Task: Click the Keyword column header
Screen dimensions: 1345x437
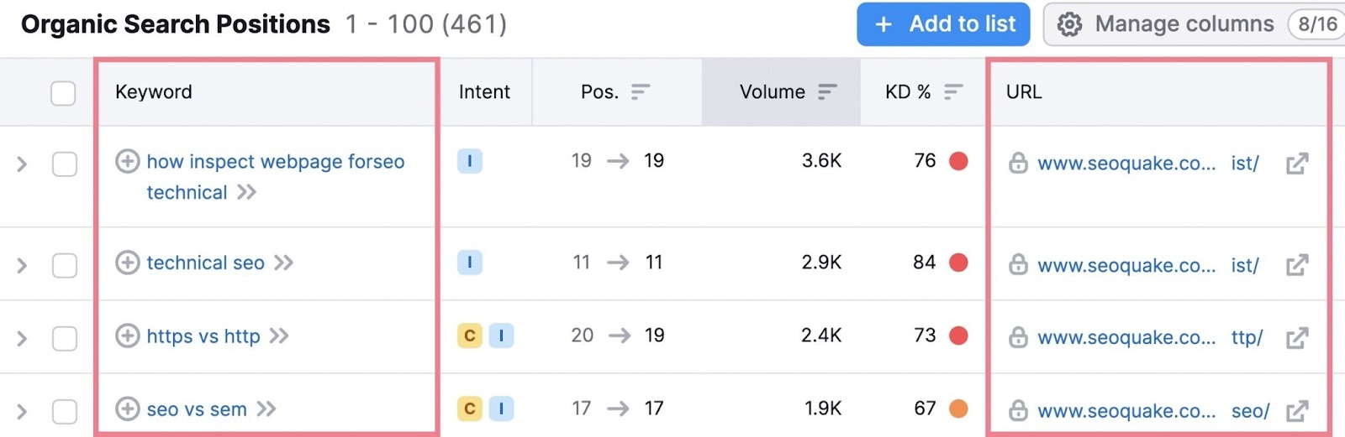Action: tap(154, 91)
